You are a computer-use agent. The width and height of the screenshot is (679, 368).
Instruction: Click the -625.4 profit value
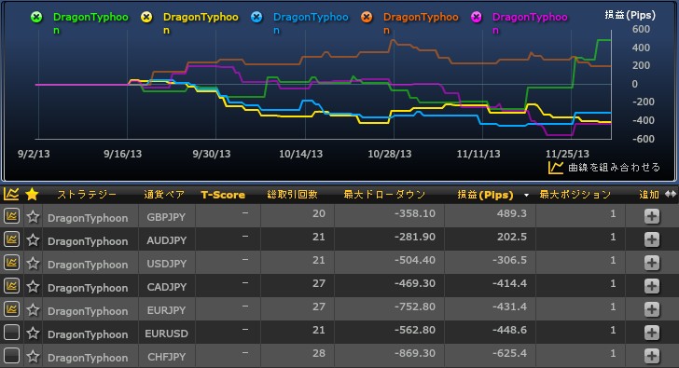click(509, 353)
